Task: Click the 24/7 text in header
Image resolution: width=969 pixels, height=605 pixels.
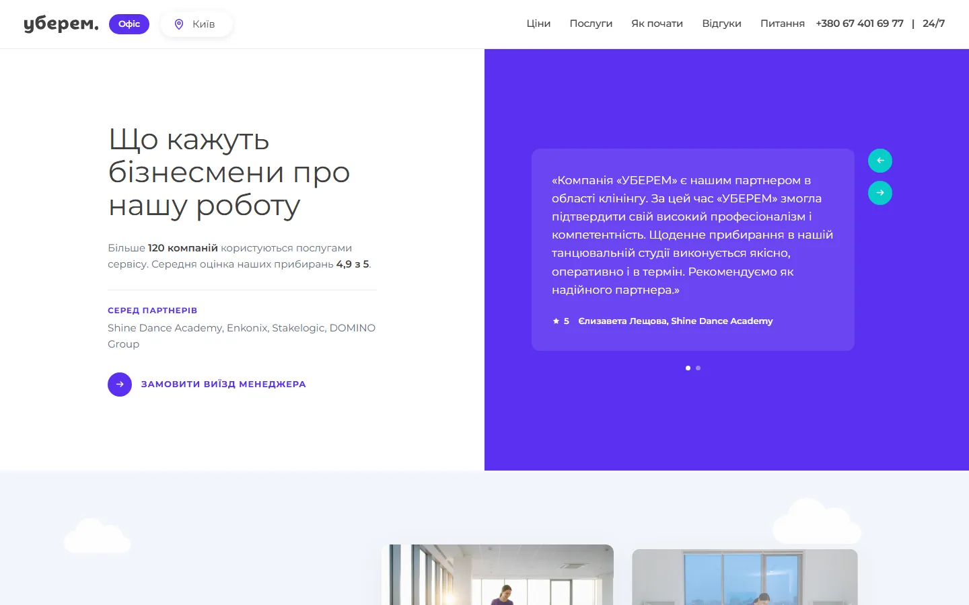Action: (x=933, y=24)
